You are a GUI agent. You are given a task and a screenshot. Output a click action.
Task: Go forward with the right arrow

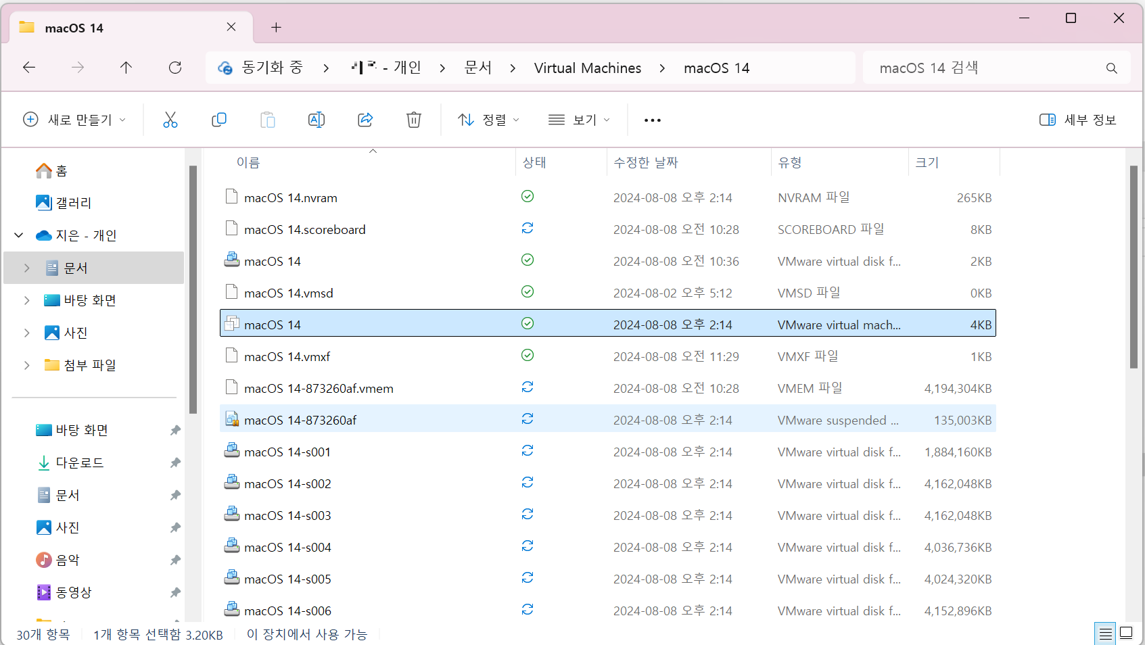(x=78, y=68)
